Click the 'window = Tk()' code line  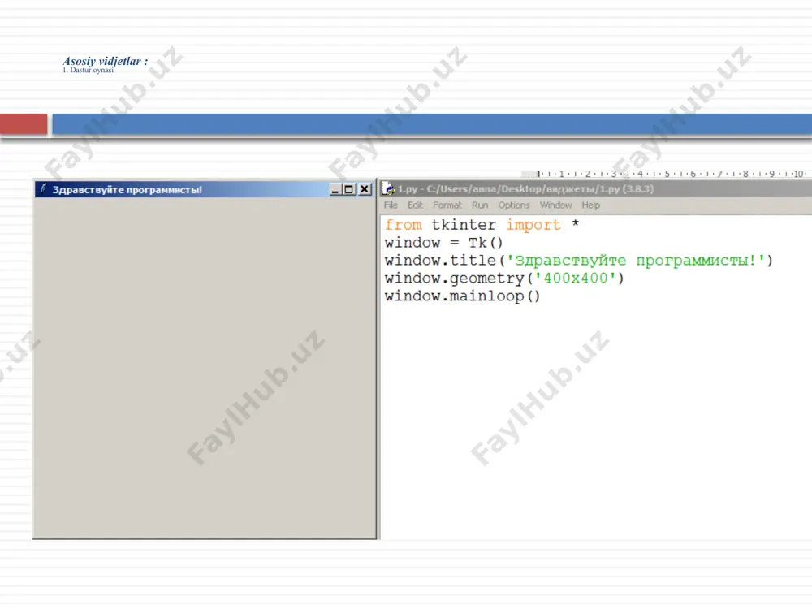(444, 243)
